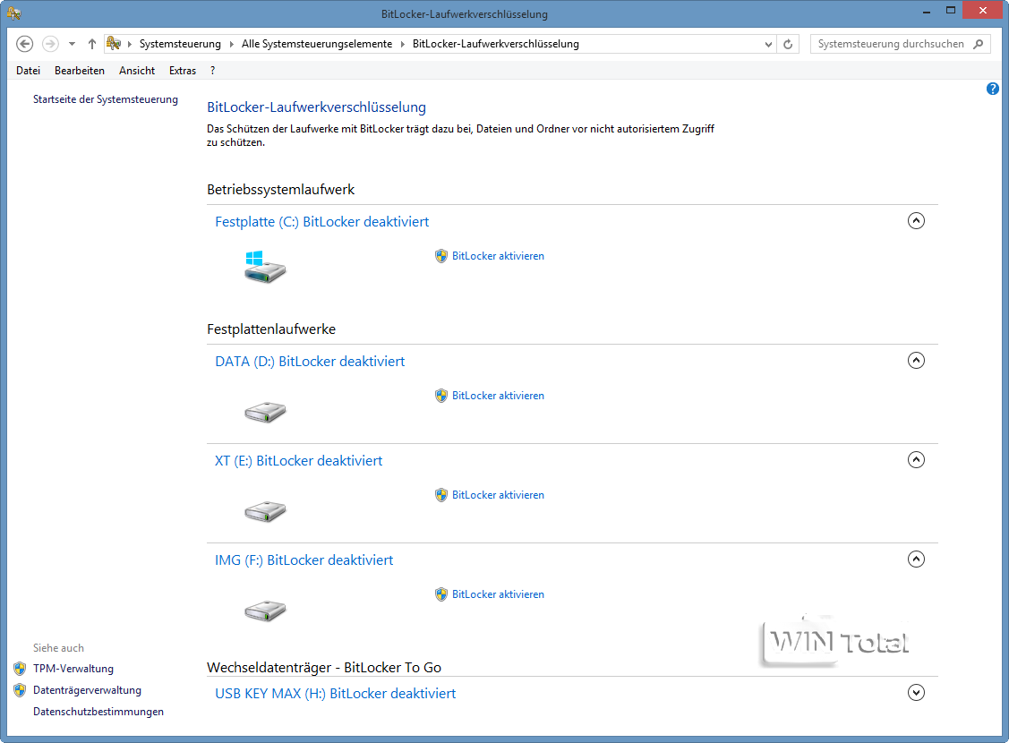This screenshot has width=1009, height=743.
Task: Click DATA (D:) BitLocker deaktiviert heading
Action: tap(310, 362)
